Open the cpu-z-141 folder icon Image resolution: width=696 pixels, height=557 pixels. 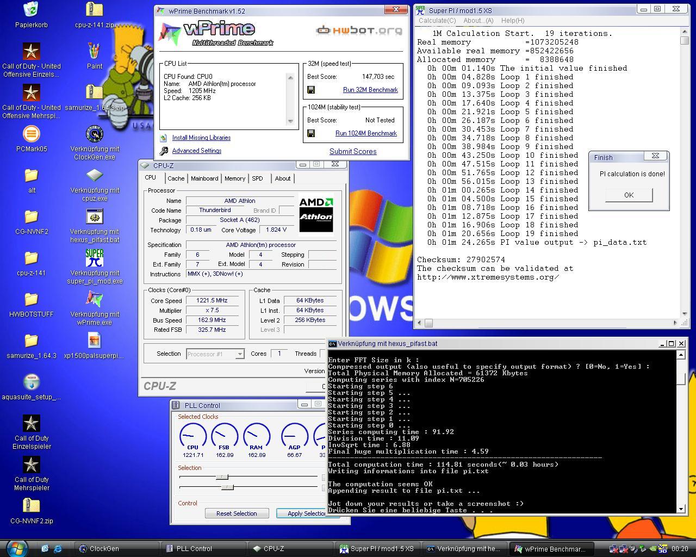coord(31,258)
